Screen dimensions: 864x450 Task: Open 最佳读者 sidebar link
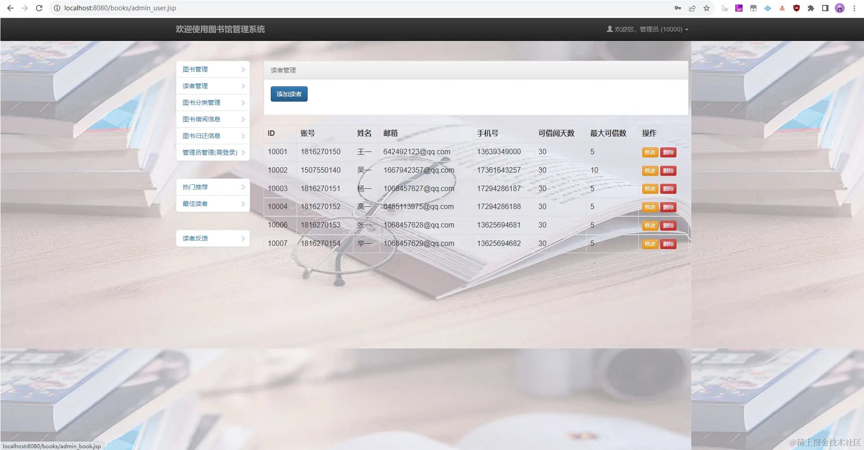[x=213, y=204]
